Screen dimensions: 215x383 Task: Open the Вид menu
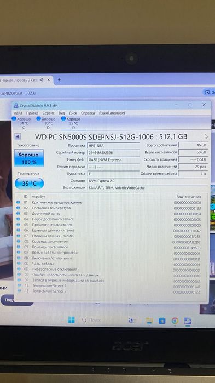point(62,113)
